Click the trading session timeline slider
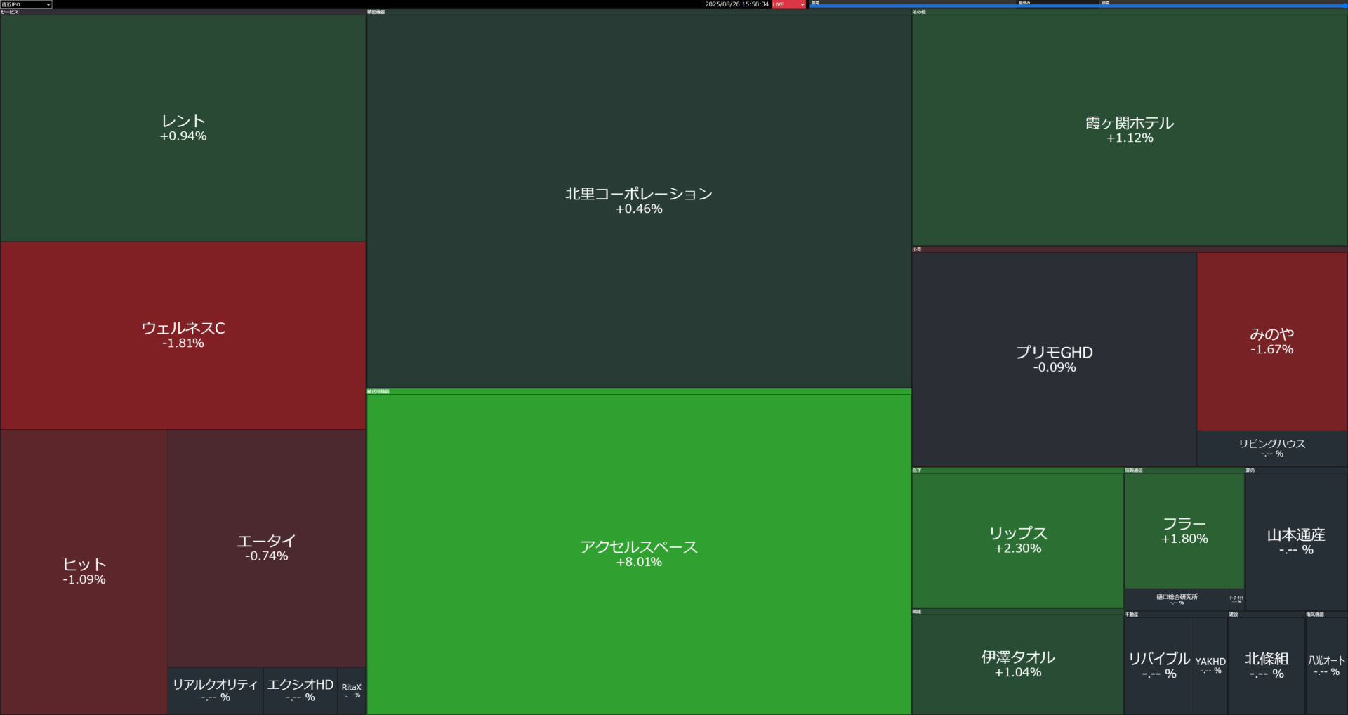The image size is (1348, 715). tap(1078, 6)
